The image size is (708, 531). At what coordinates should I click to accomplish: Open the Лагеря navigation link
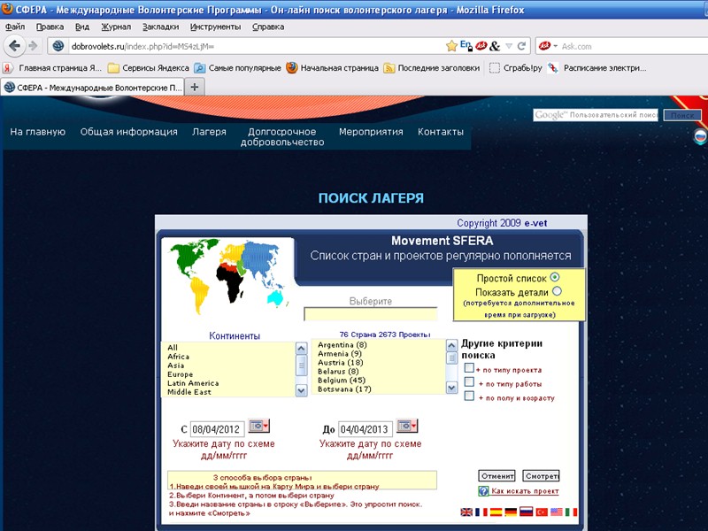209,132
